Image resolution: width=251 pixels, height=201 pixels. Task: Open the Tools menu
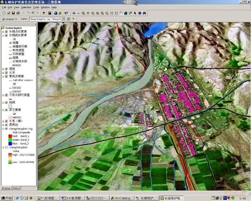click(36, 7)
